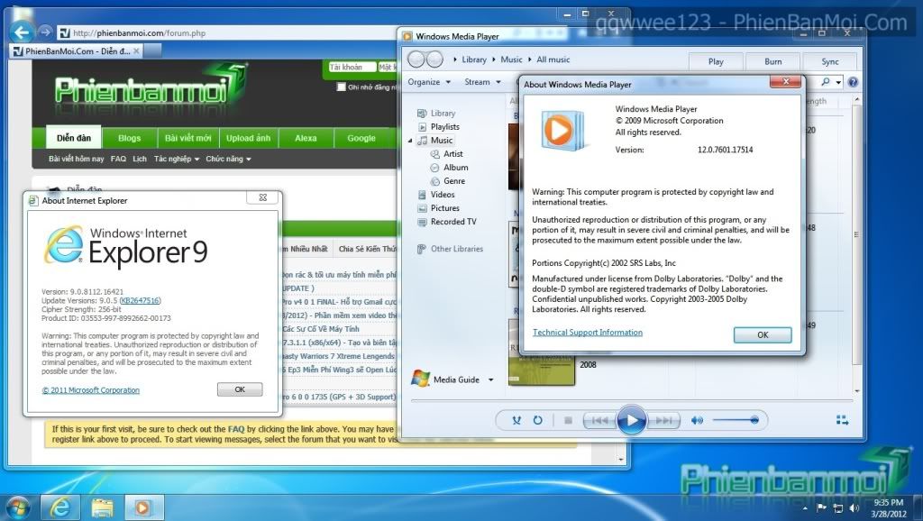The height and width of the screenshot is (521, 923).
Task: Expand the Tác nghiệp dropdown
Action: tap(177, 159)
